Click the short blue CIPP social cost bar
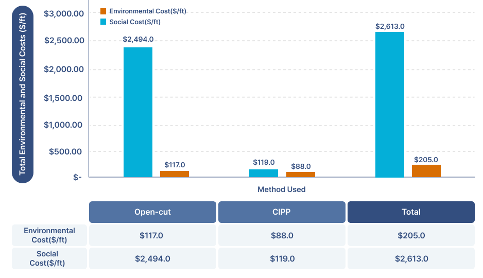Screen dimensions: 483x278 [x=264, y=173]
